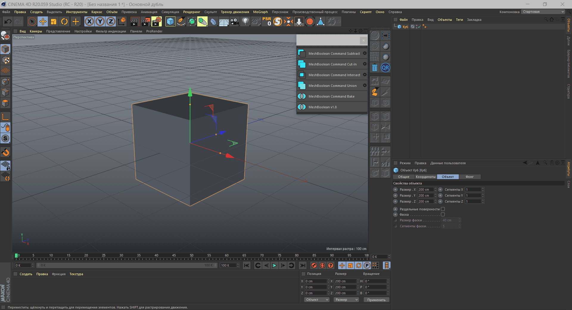Go to start of animation
The height and width of the screenshot is (310, 572).
point(247,265)
